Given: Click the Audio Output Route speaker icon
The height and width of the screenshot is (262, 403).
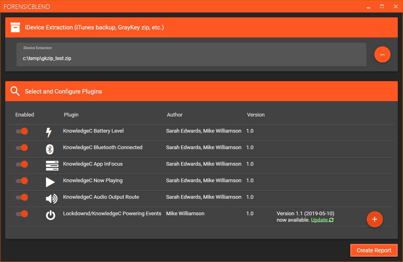Looking at the screenshot, I should pos(51,199).
